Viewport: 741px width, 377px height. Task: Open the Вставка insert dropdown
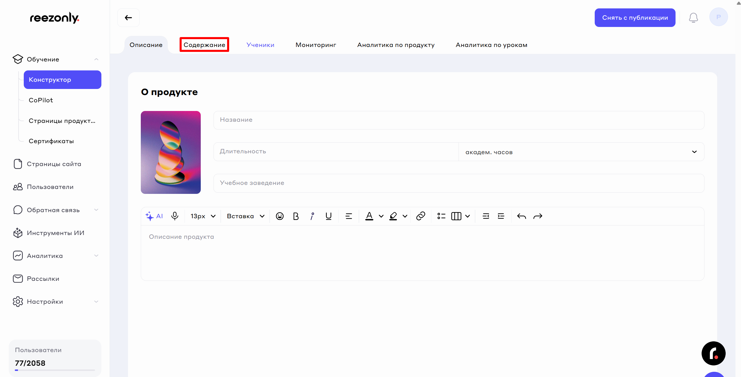245,216
